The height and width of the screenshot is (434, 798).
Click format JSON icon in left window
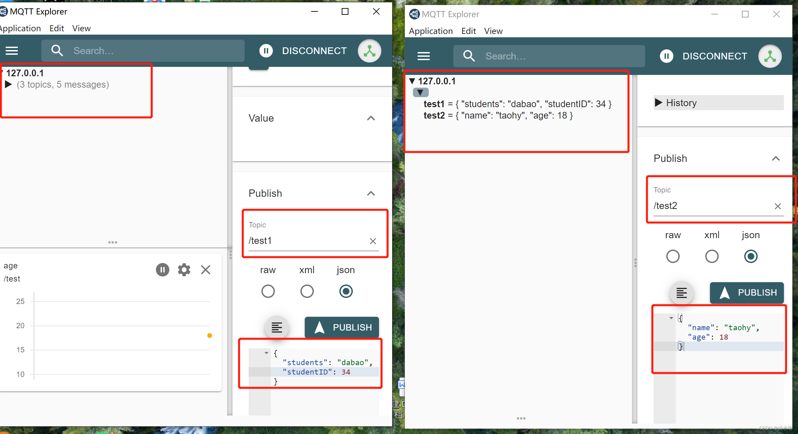(x=277, y=328)
